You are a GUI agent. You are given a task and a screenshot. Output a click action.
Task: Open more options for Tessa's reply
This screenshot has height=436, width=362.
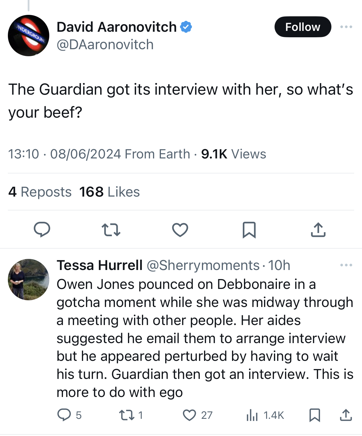[346, 265]
